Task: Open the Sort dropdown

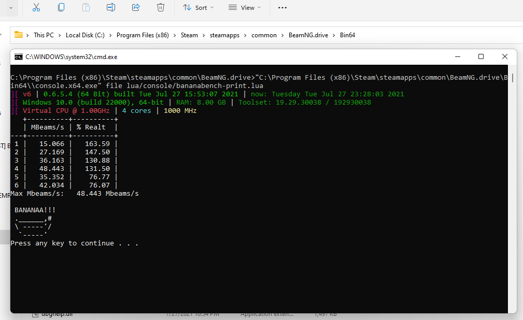Action: tap(198, 7)
